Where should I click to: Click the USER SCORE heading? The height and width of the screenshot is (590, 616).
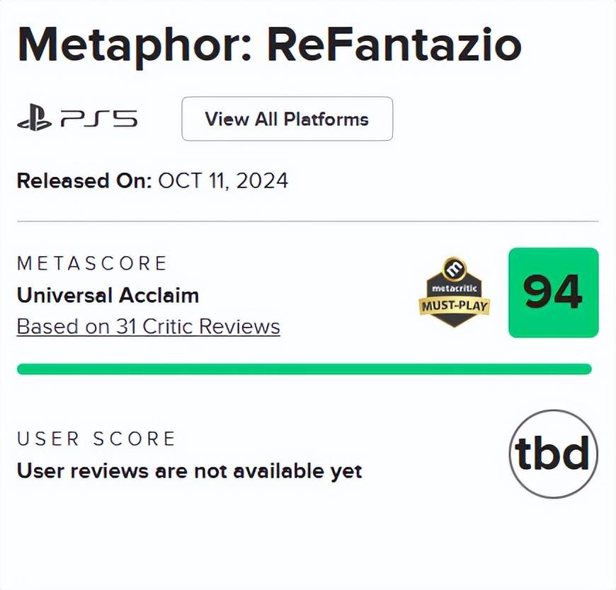point(96,439)
